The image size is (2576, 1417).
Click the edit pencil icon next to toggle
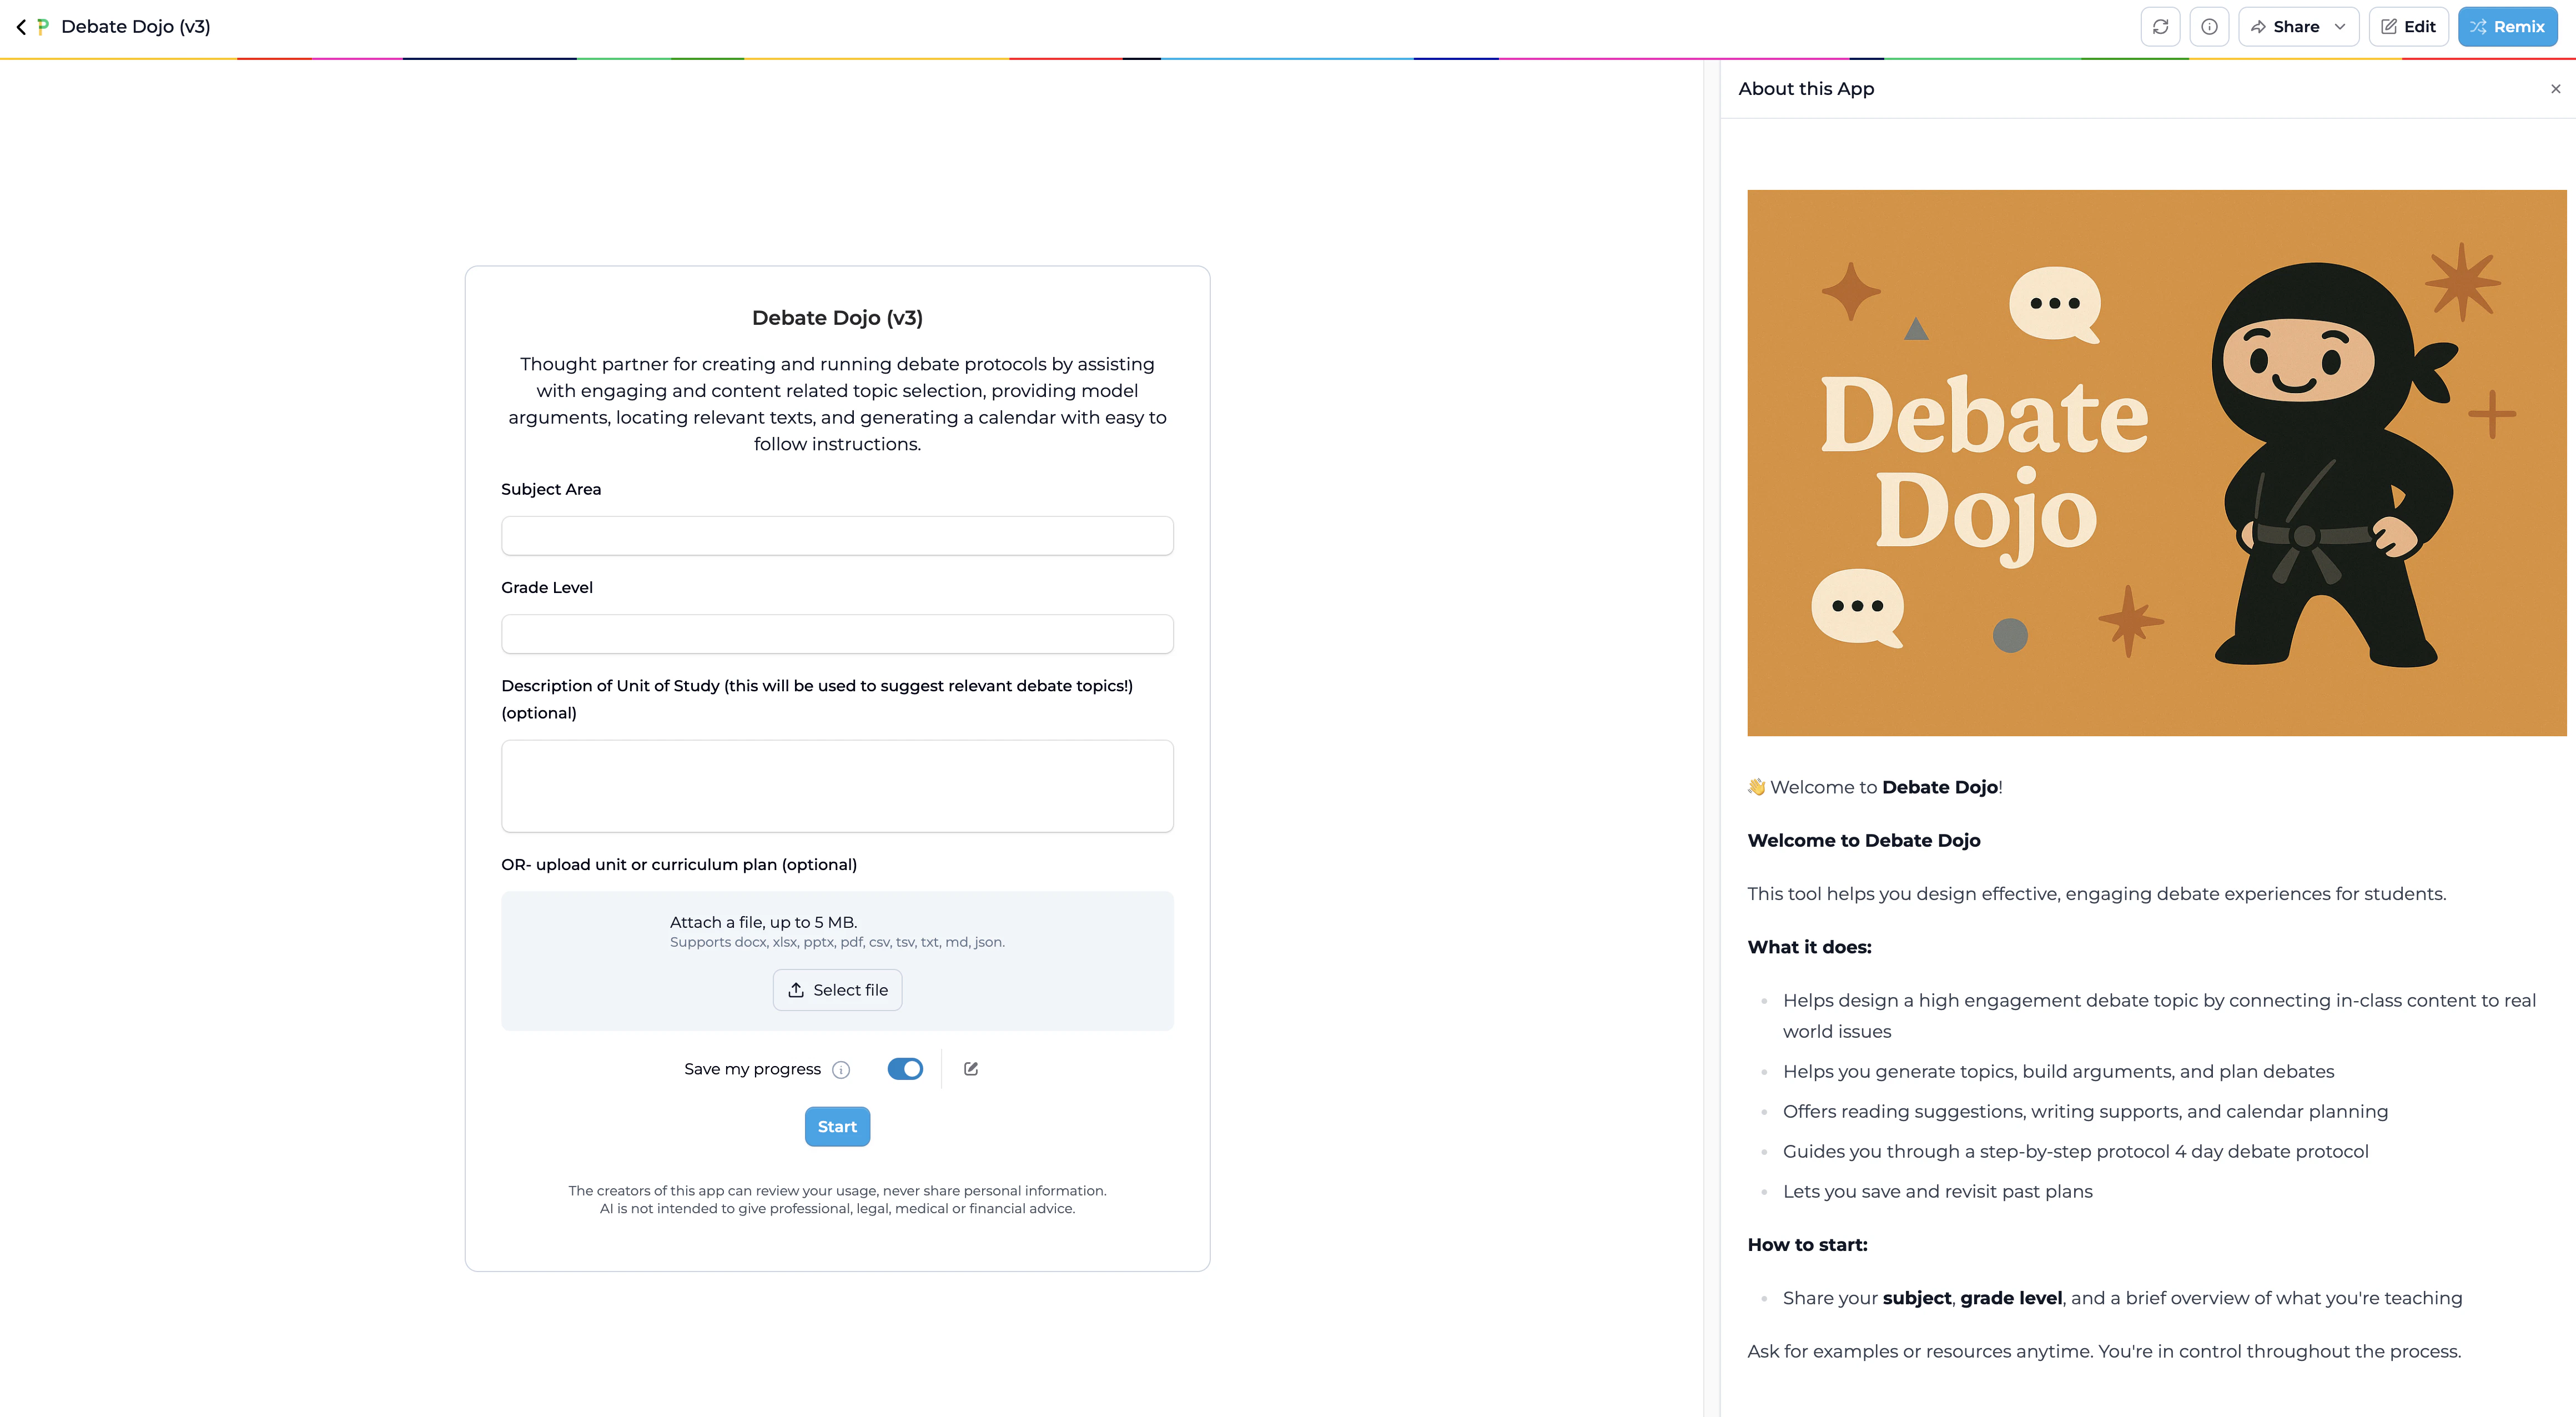pyautogui.click(x=970, y=1069)
